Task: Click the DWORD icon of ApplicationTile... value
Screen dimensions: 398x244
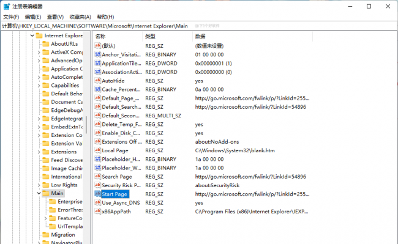Action: pyautogui.click(x=98, y=63)
